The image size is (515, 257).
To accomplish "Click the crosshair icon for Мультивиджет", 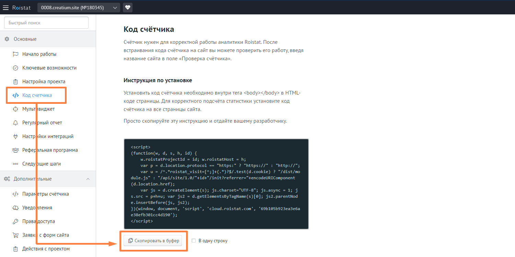I will click(x=15, y=109).
